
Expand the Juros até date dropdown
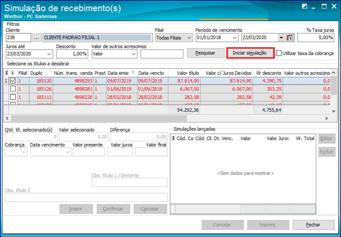(x=49, y=54)
